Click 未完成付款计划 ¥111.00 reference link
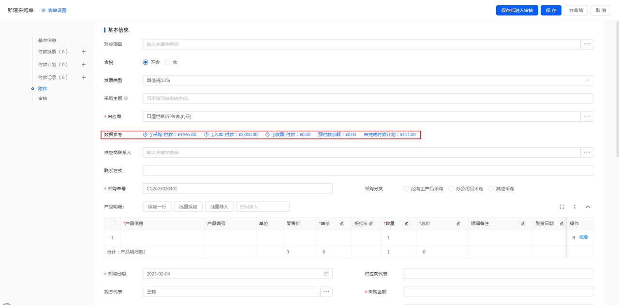 point(390,135)
